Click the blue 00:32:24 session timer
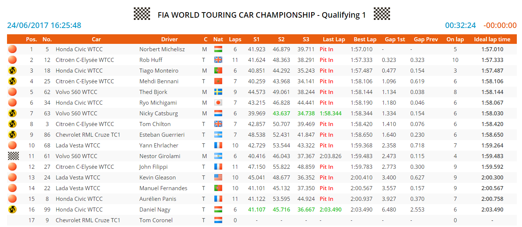522x227 pixels. click(x=460, y=25)
